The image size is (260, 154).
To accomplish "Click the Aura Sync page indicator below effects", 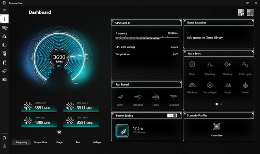I will coord(218,104).
